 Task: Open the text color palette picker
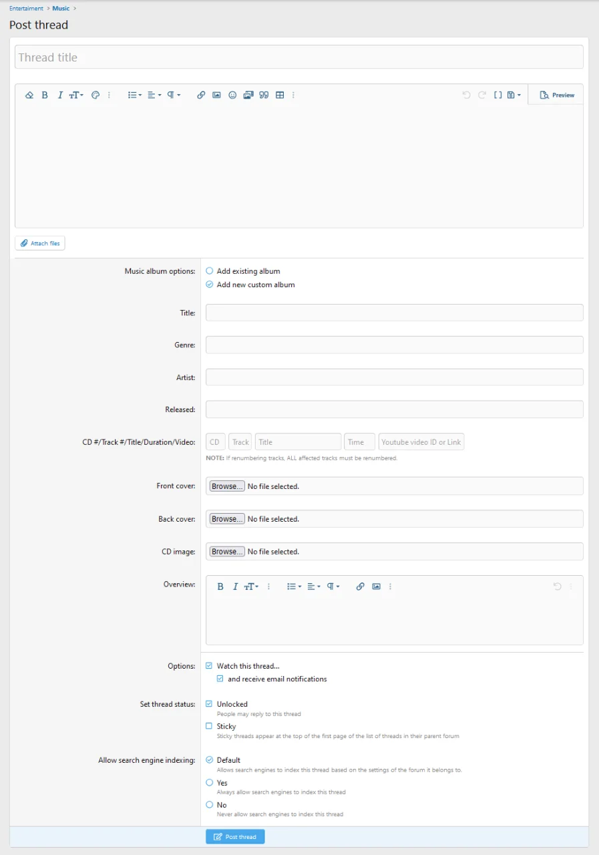point(95,96)
